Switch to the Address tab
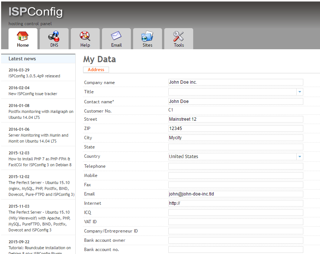 click(x=96, y=70)
